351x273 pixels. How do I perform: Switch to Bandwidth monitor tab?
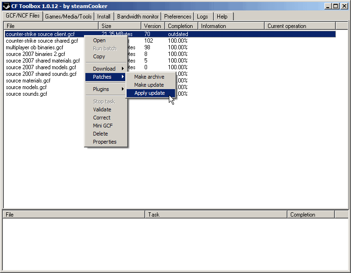[x=138, y=17]
